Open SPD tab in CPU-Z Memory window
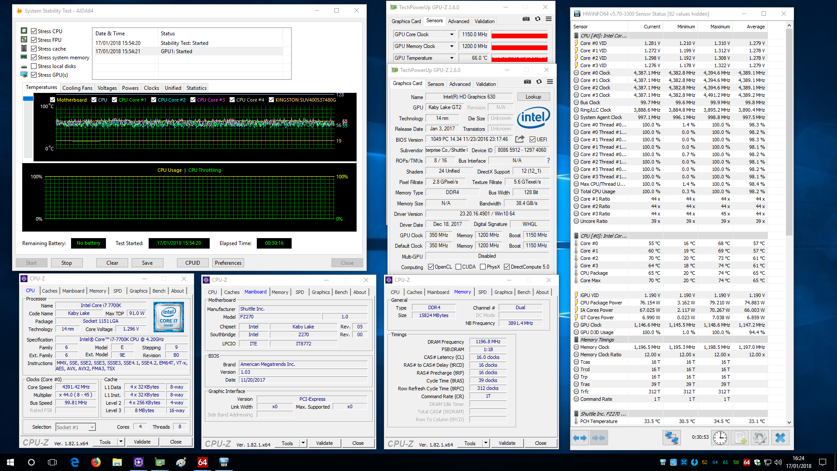This screenshot has height=471, width=837. (x=482, y=292)
